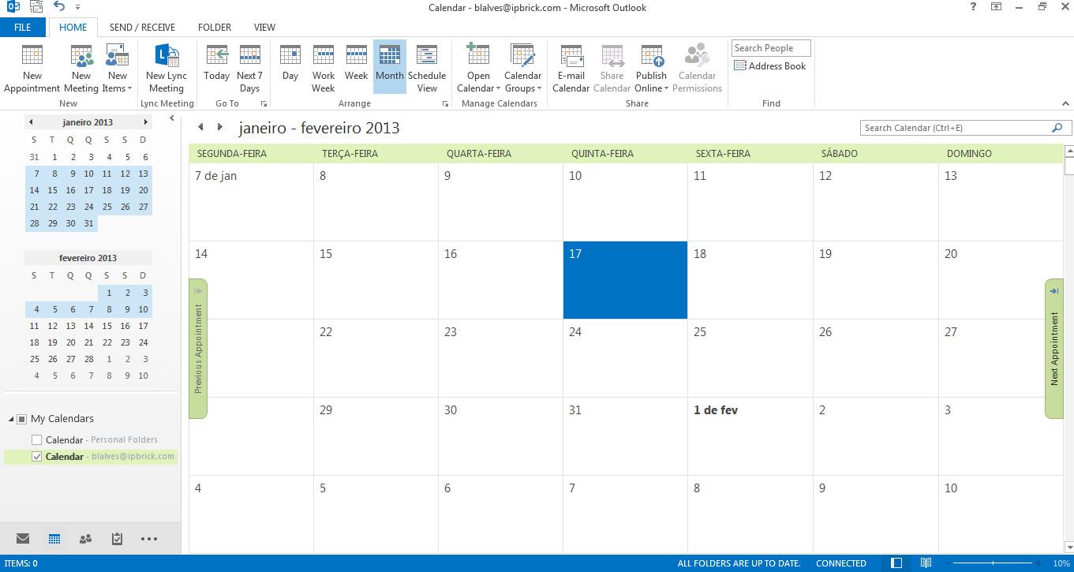Open the Calendar Groups dropdown

point(523,68)
